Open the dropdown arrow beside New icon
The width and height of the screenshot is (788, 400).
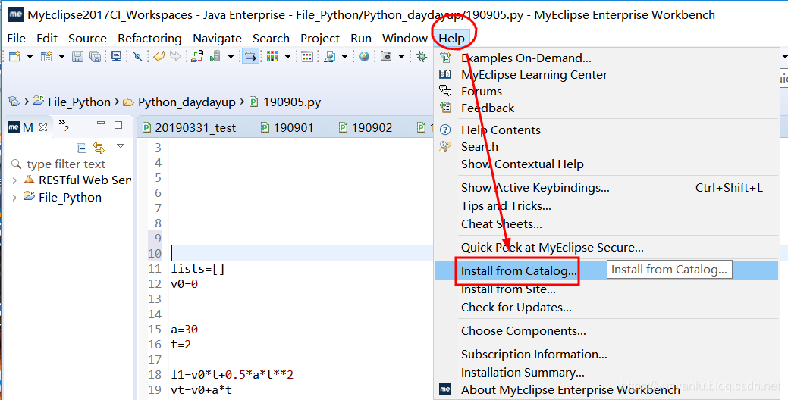pos(29,57)
